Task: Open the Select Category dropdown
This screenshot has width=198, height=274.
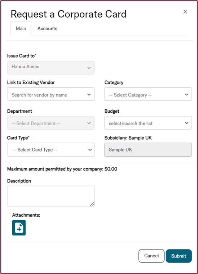Action: point(148,94)
